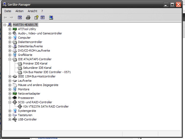Open the Ansicht menu
The width and height of the screenshot is (185, 139).
(32, 11)
